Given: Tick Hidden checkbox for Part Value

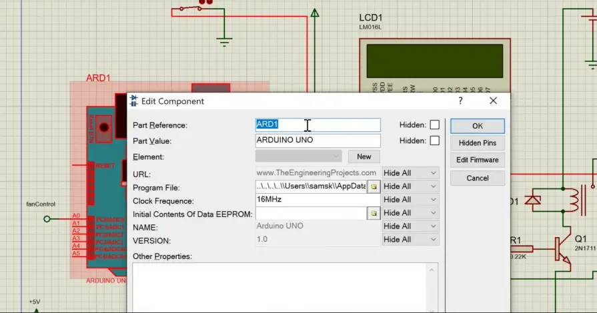Looking at the screenshot, I should pos(434,141).
